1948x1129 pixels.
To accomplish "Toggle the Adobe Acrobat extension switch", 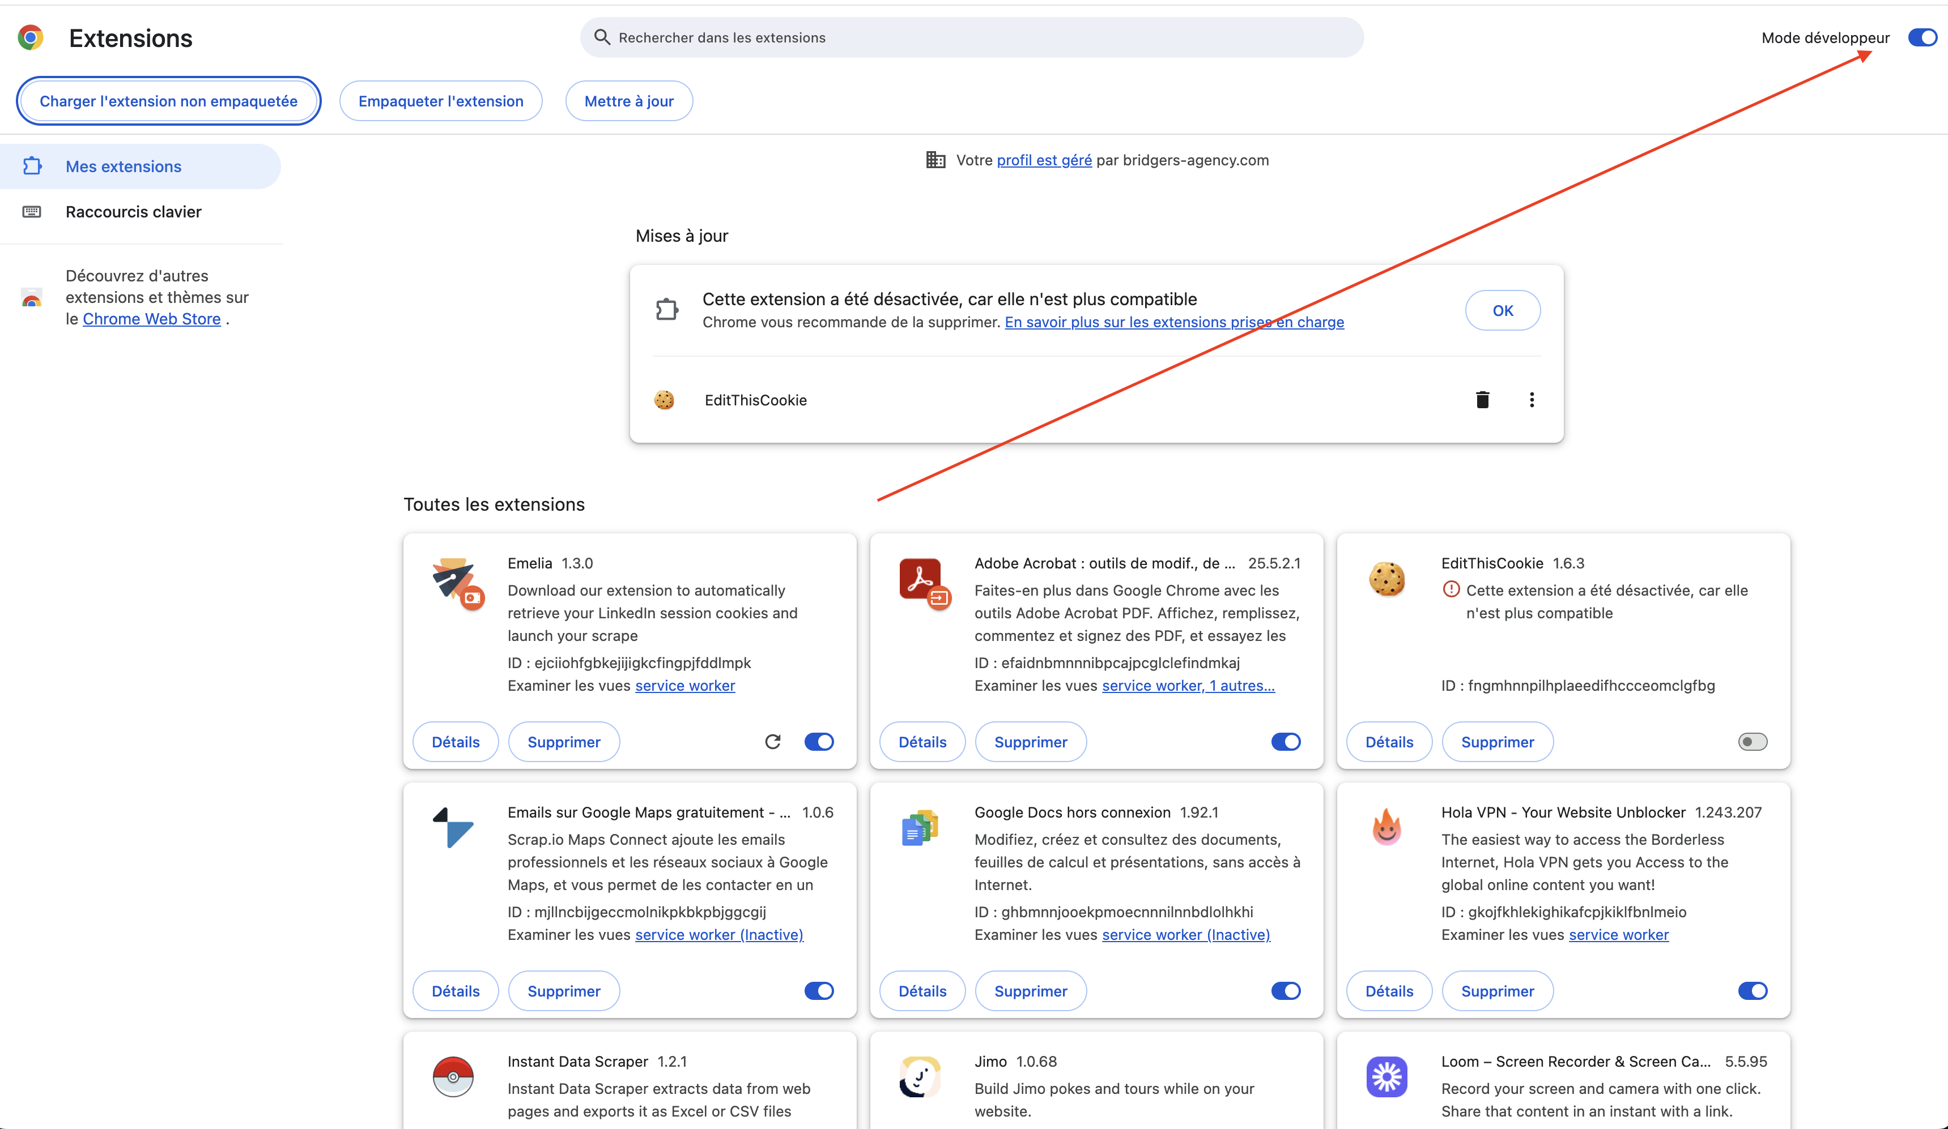I will (1286, 742).
